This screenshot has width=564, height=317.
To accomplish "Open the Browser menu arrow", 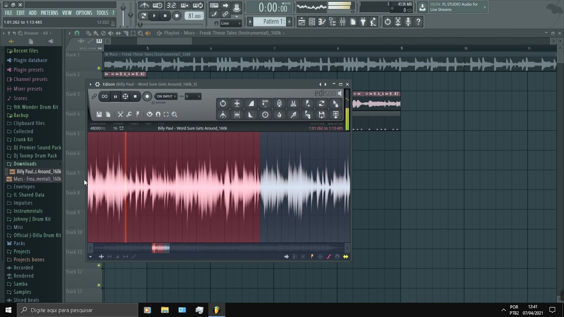I will coord(4,33).
